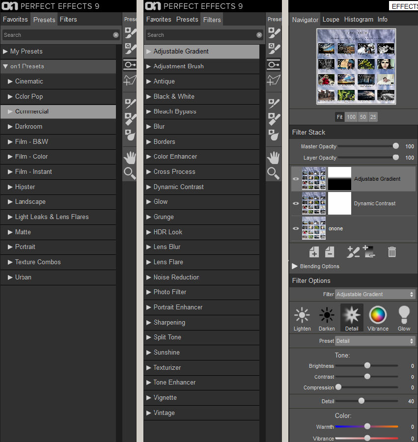This screenshot has width=418, height=442.
Task: Select the Portrait Enhancer filter
Action: [x=201, y=307]
